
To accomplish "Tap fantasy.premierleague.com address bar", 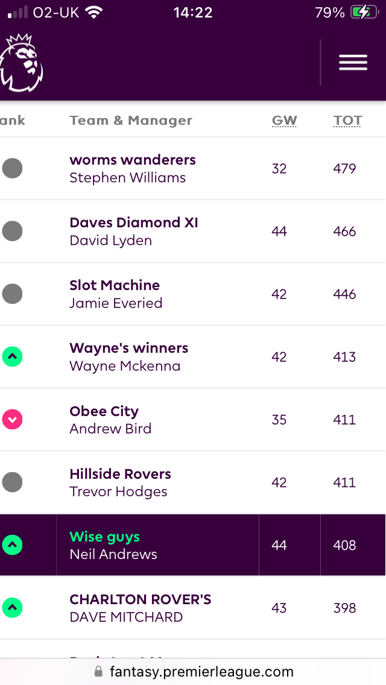I will [193, 672].
